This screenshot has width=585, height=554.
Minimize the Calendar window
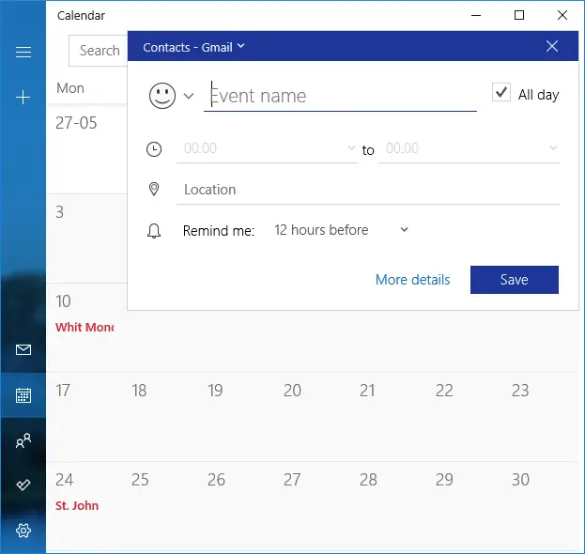(476, 15)
